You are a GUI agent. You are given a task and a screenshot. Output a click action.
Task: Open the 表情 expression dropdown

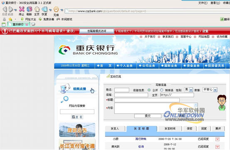[210, 90]
